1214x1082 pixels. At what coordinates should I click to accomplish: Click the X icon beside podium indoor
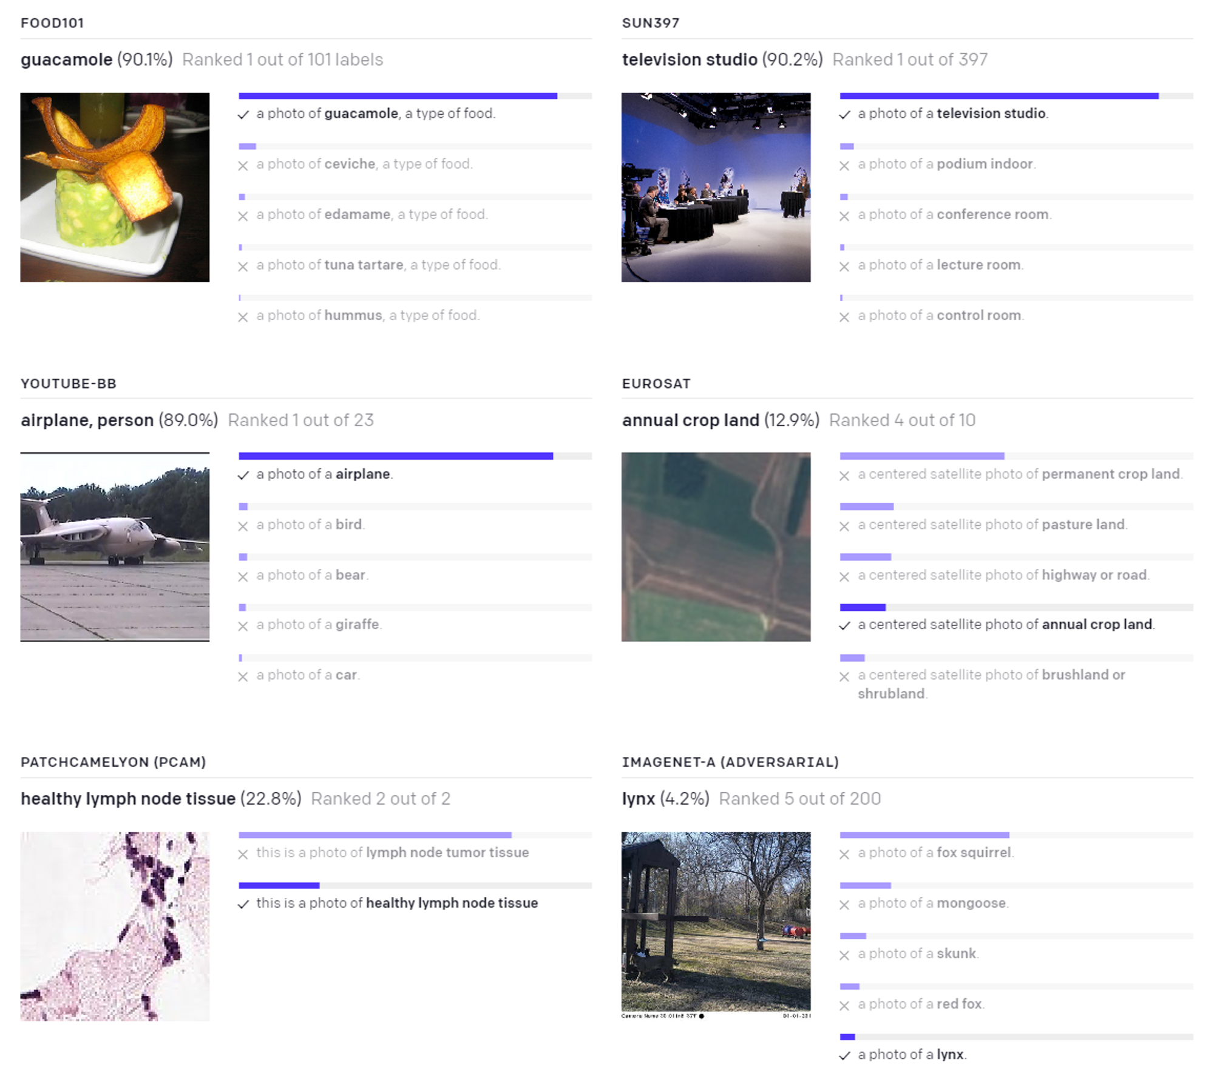[844, 166]
